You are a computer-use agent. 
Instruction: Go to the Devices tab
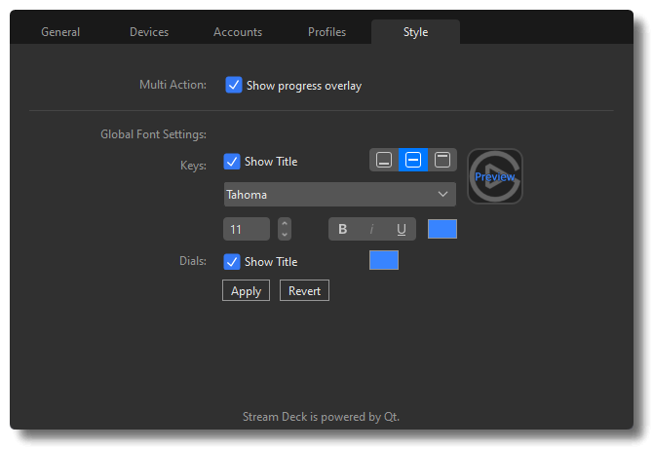(x=149, y=32)
